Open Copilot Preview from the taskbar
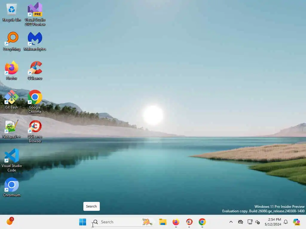This screenshot has width=306, height=229. coord(296,222)
